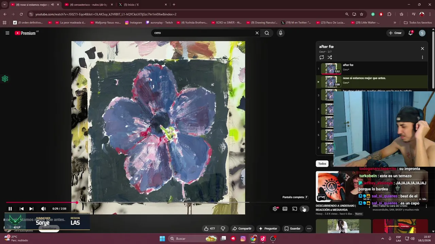Image resolution: width=435 pixels, height=244 pixels.
Task: Install app icon in address bar
Action: (x=354, y=14)
